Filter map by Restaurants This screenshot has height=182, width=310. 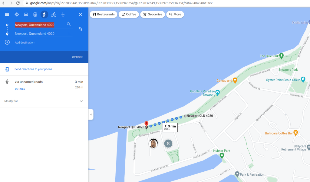pos(104,14)
